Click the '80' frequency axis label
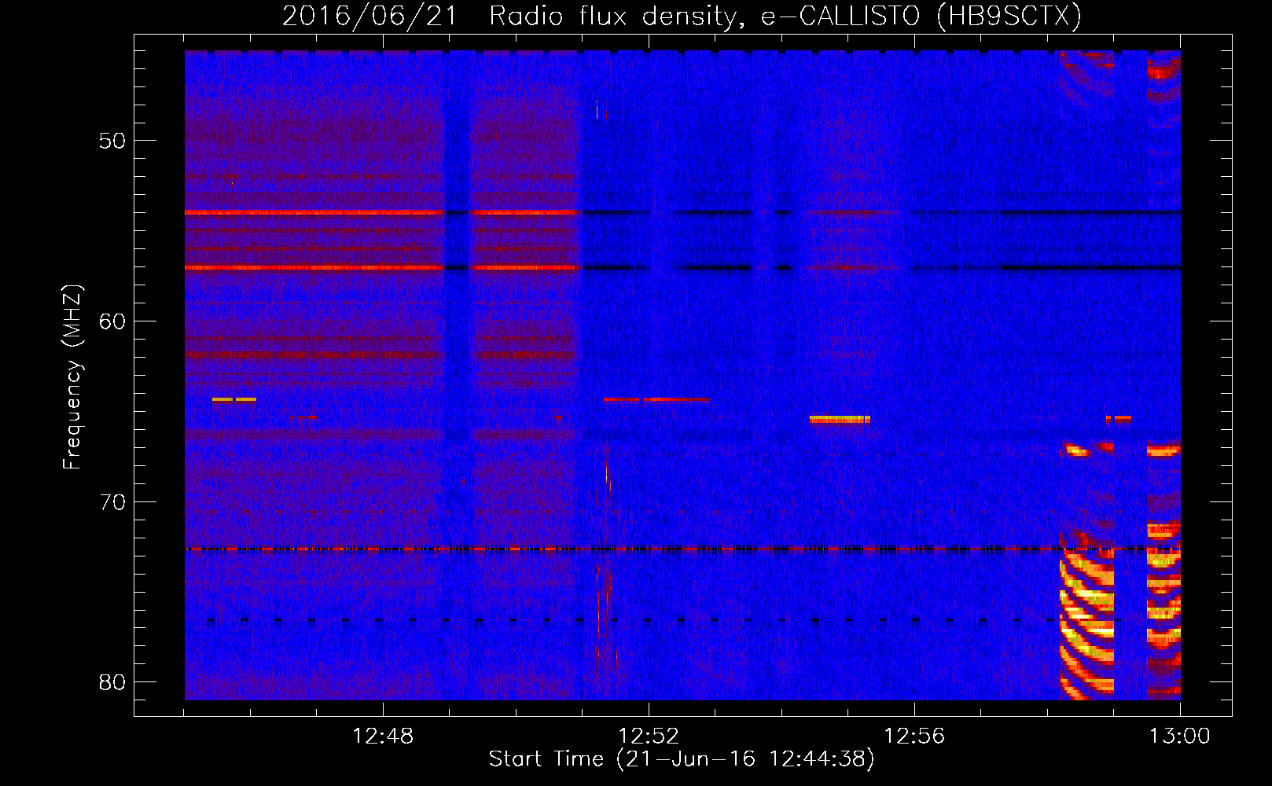 [112, 682]
